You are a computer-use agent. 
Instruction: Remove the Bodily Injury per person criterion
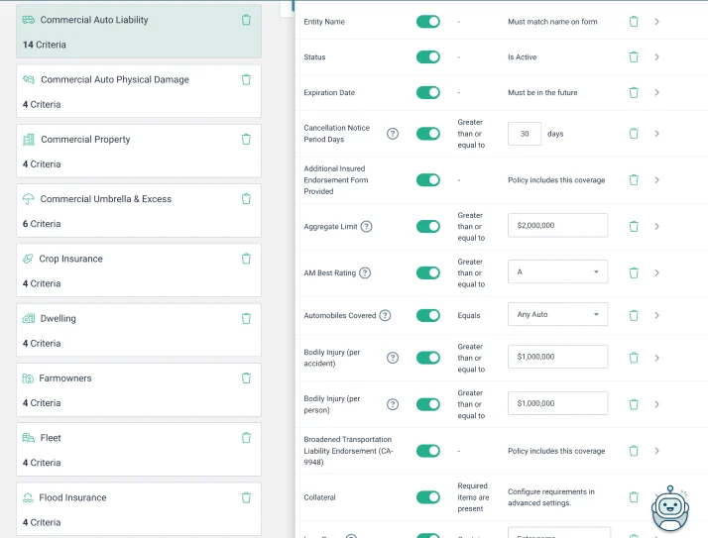(634, 404)
